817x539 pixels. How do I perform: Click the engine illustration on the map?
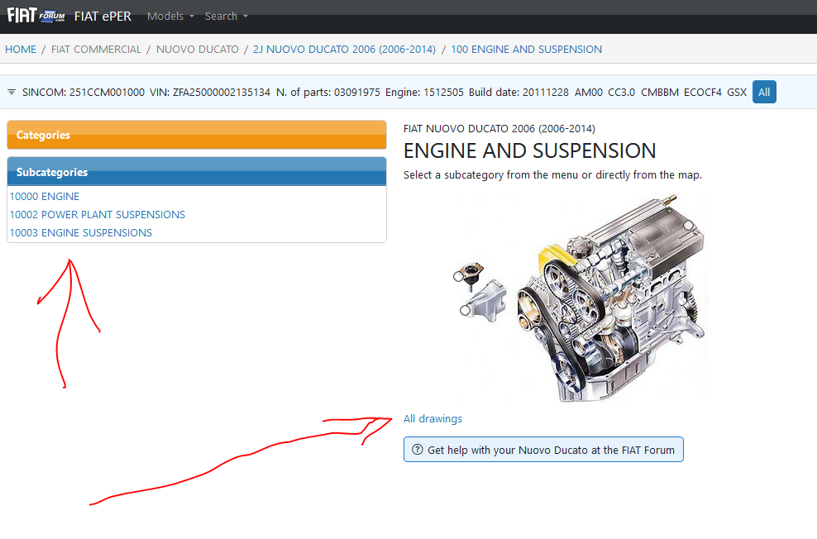click(610, 299)
